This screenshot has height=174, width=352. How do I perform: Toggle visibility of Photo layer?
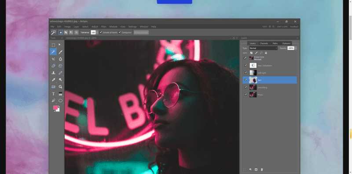coord(246,95)
